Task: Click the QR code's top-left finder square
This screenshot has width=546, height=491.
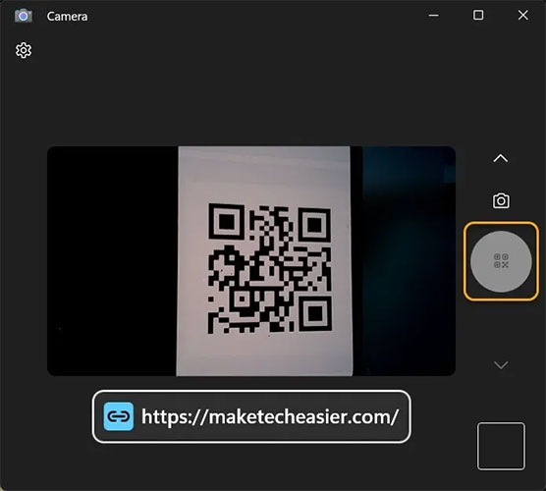Action: (226, 222)
